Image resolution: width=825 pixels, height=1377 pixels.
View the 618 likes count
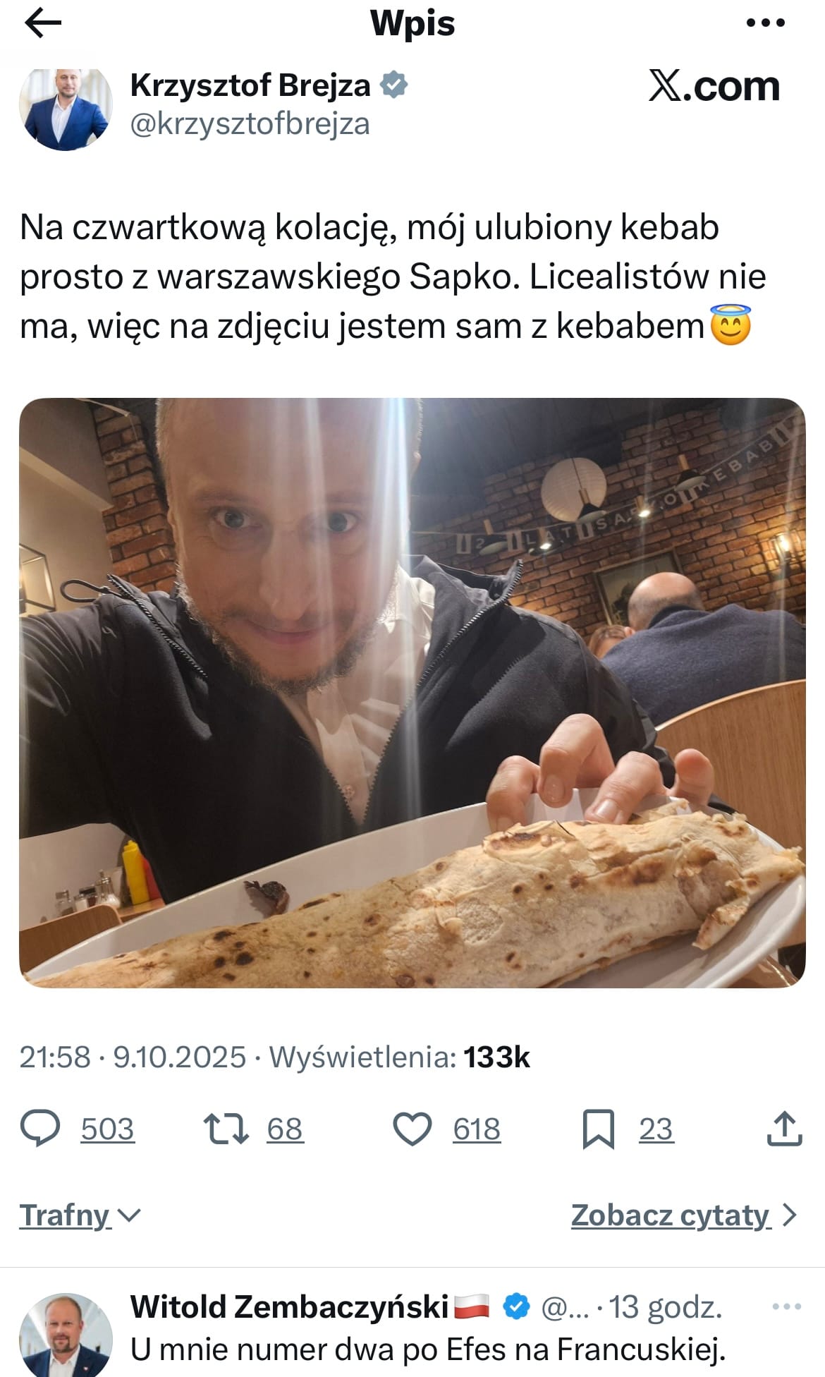pos(477,1129)
